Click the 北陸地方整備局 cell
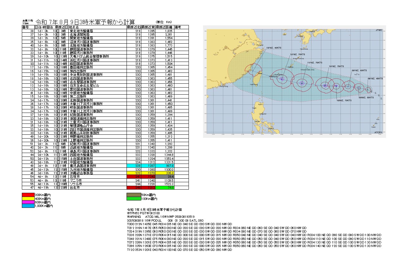 98,46
